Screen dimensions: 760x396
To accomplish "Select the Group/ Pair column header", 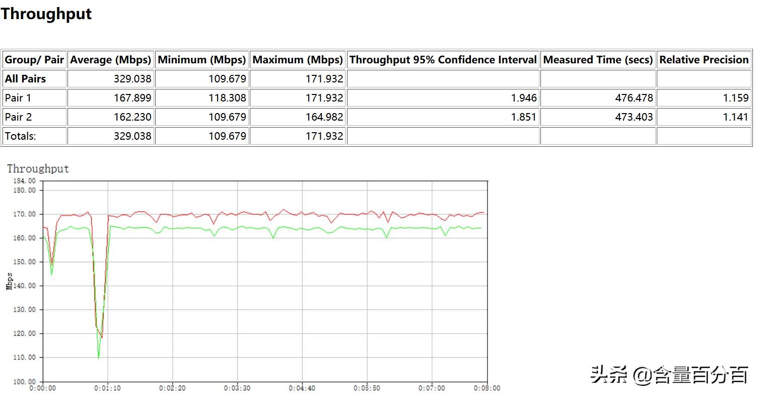I will coord(34,60).
